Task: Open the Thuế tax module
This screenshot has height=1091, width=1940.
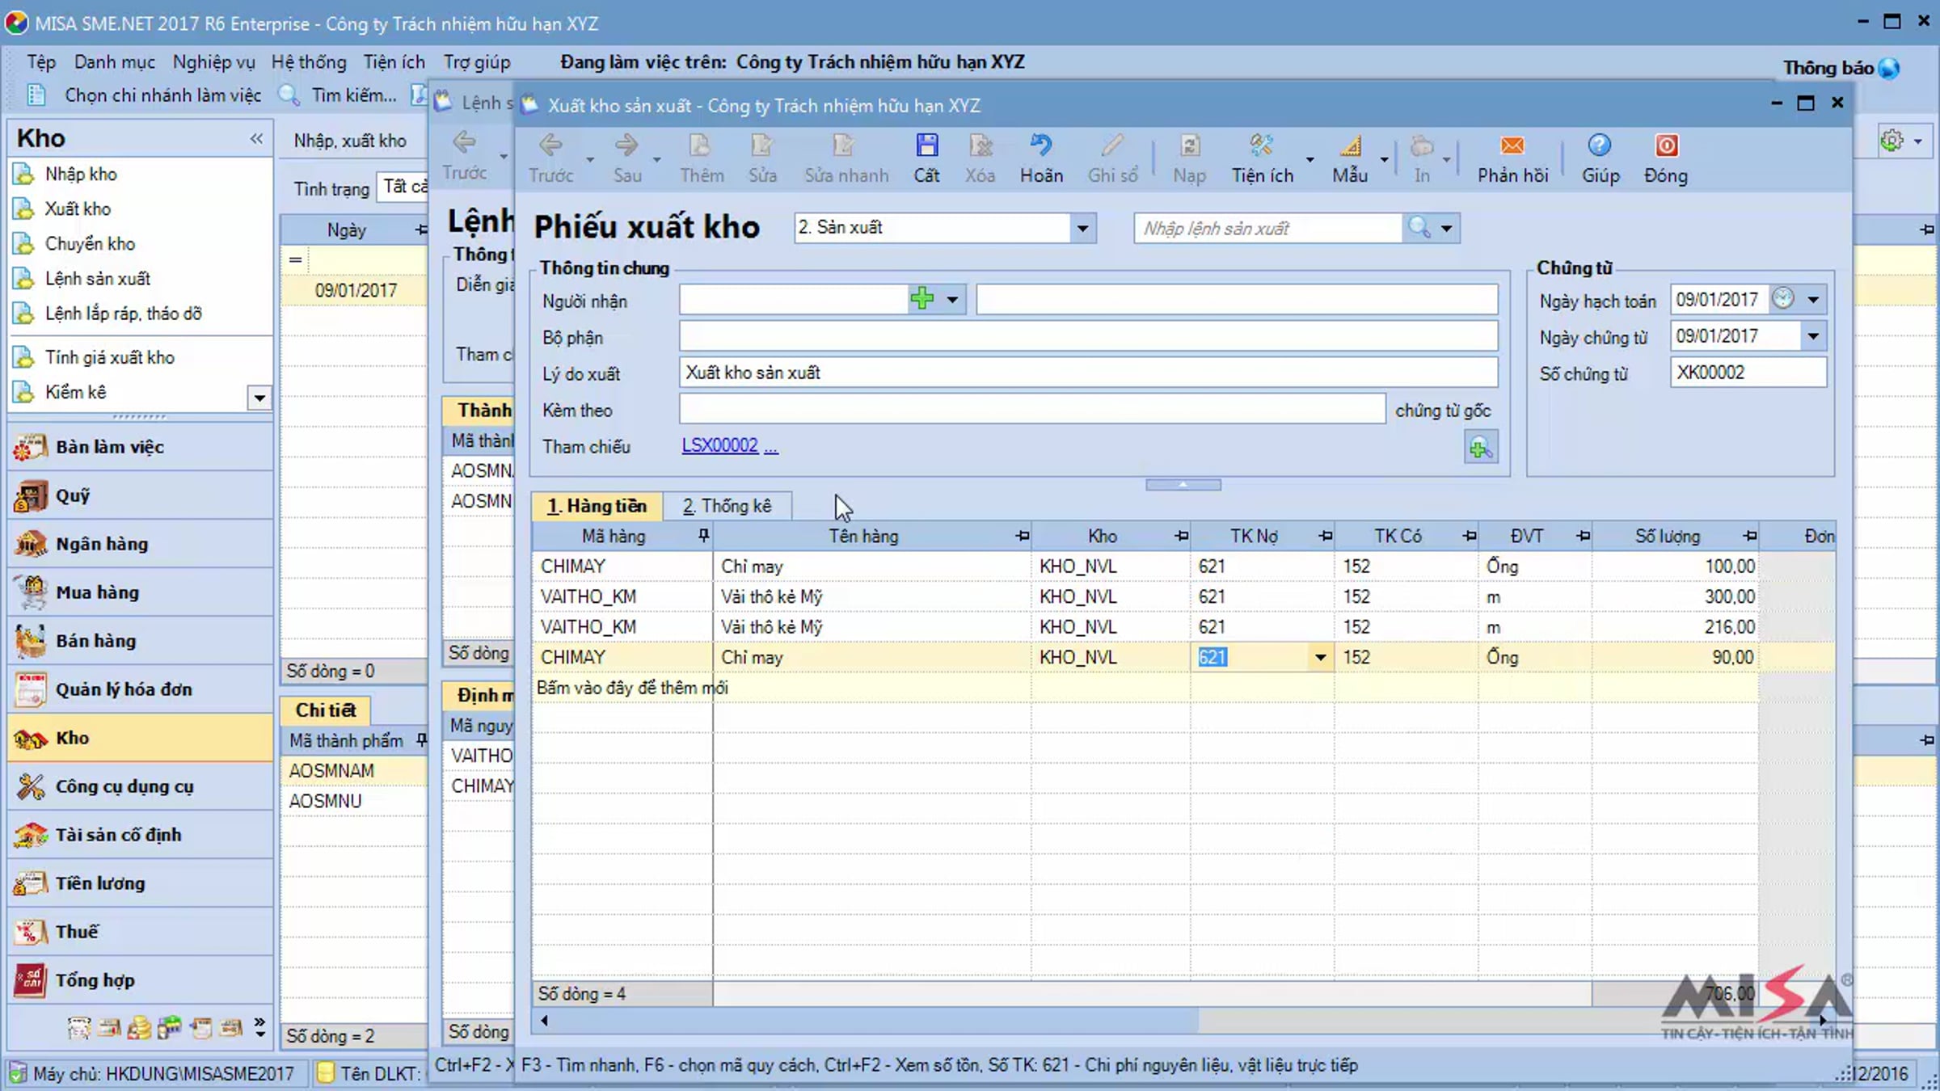Action: pyautogui.click(x=140, y=932)
